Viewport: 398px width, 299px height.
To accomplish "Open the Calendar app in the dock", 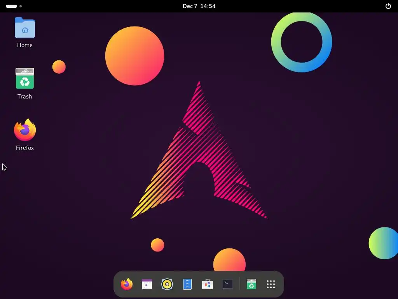I will [147, 284].
